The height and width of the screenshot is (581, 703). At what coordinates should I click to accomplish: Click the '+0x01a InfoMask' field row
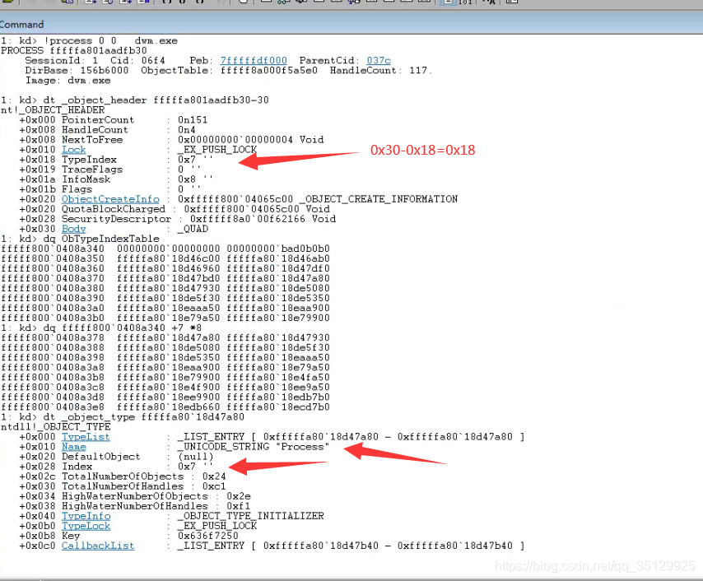[116, 179]
